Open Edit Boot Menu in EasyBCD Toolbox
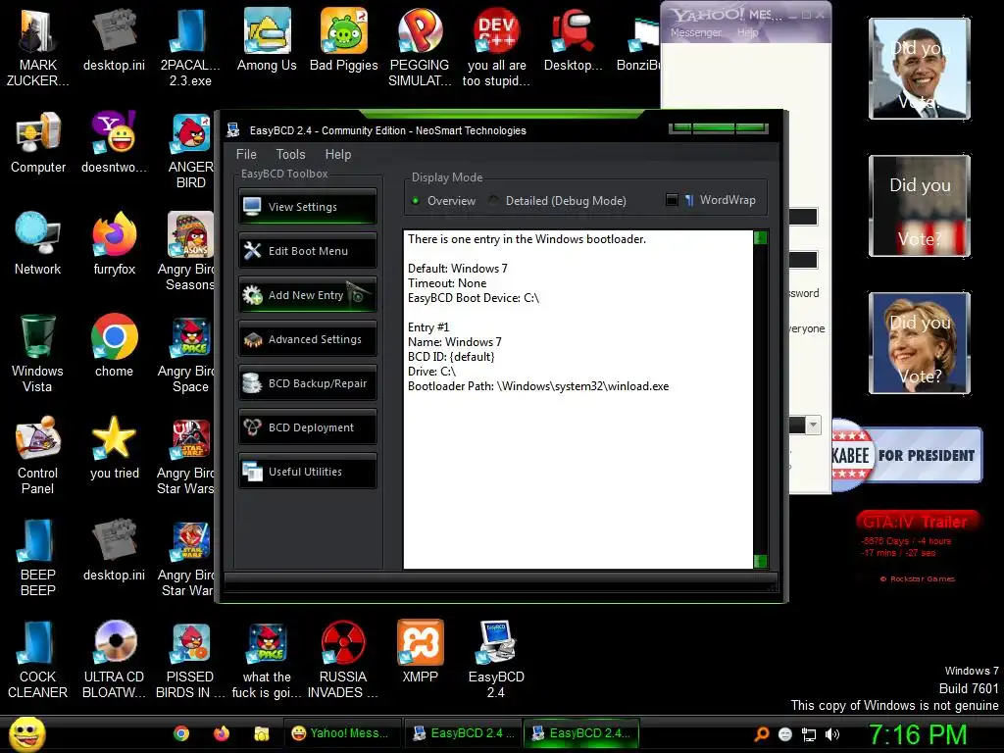1004x753 pixels. pos(307,250)
